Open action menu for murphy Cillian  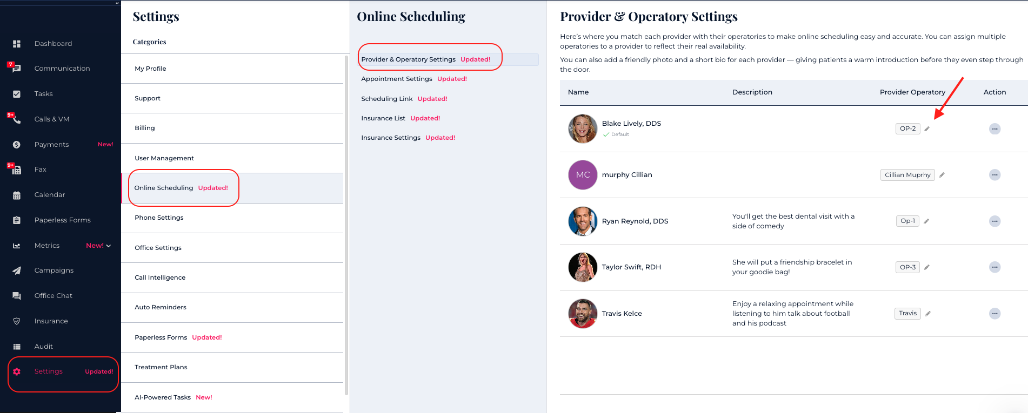[x=994, y=175]
